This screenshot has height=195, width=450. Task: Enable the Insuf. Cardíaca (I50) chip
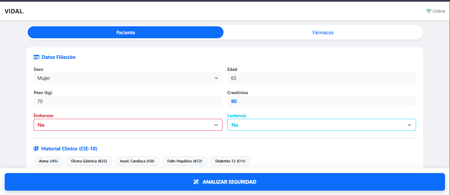(x=137, y=161)
